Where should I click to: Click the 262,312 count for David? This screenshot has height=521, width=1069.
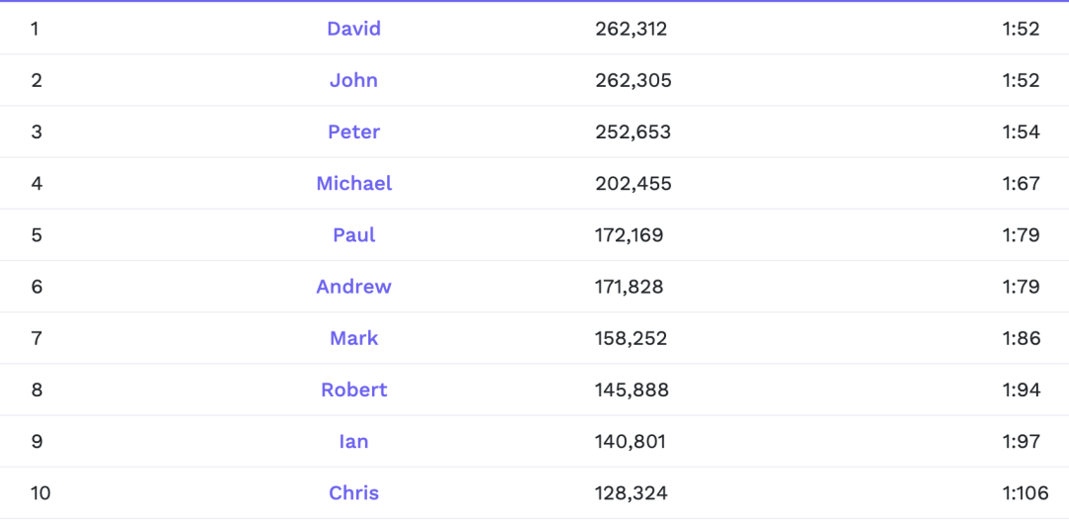632,29
